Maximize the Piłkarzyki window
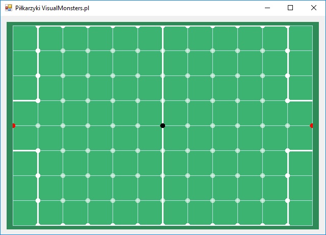The image size is (326, 235). click(x=290, y=8)
